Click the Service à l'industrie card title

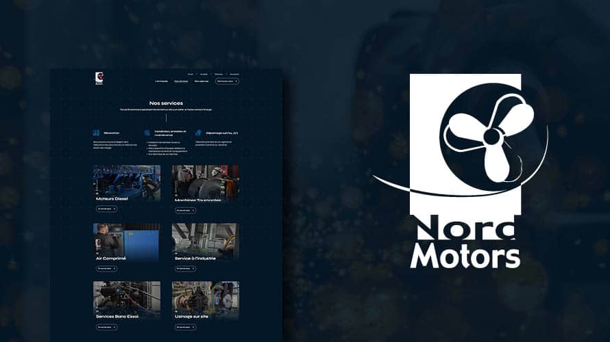click(195, 259)
